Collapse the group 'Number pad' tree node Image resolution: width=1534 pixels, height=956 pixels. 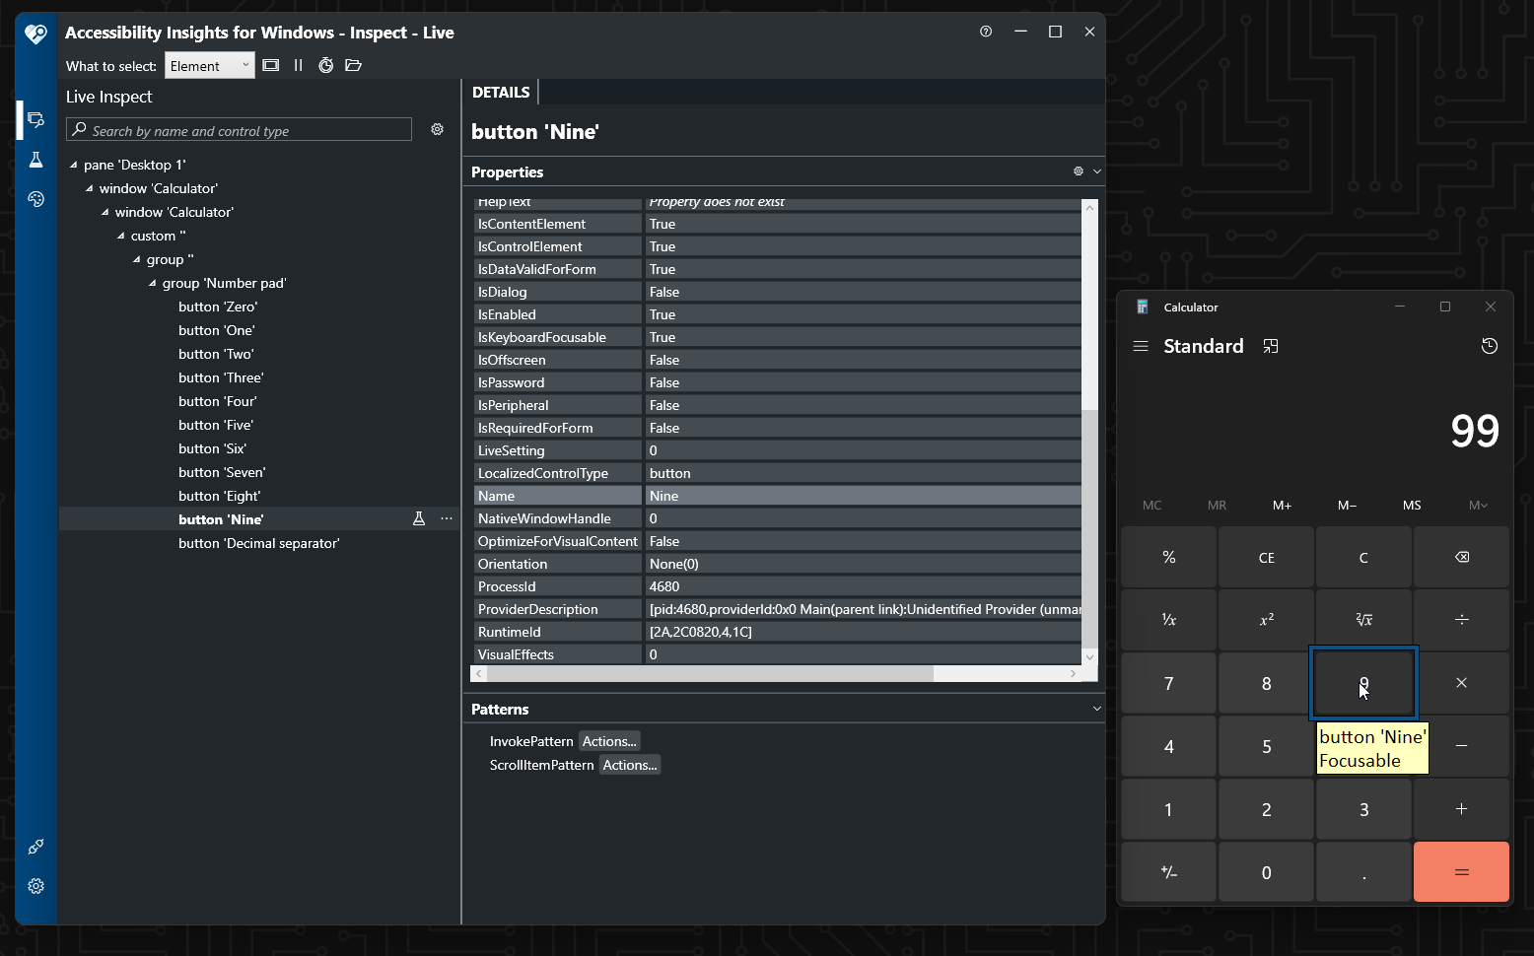coord(153,284)
